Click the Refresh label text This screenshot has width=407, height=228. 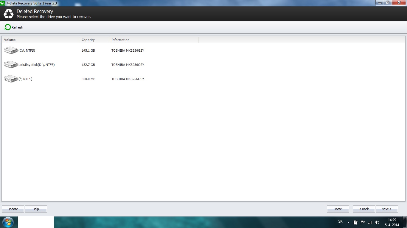click(x=17, y=27)
